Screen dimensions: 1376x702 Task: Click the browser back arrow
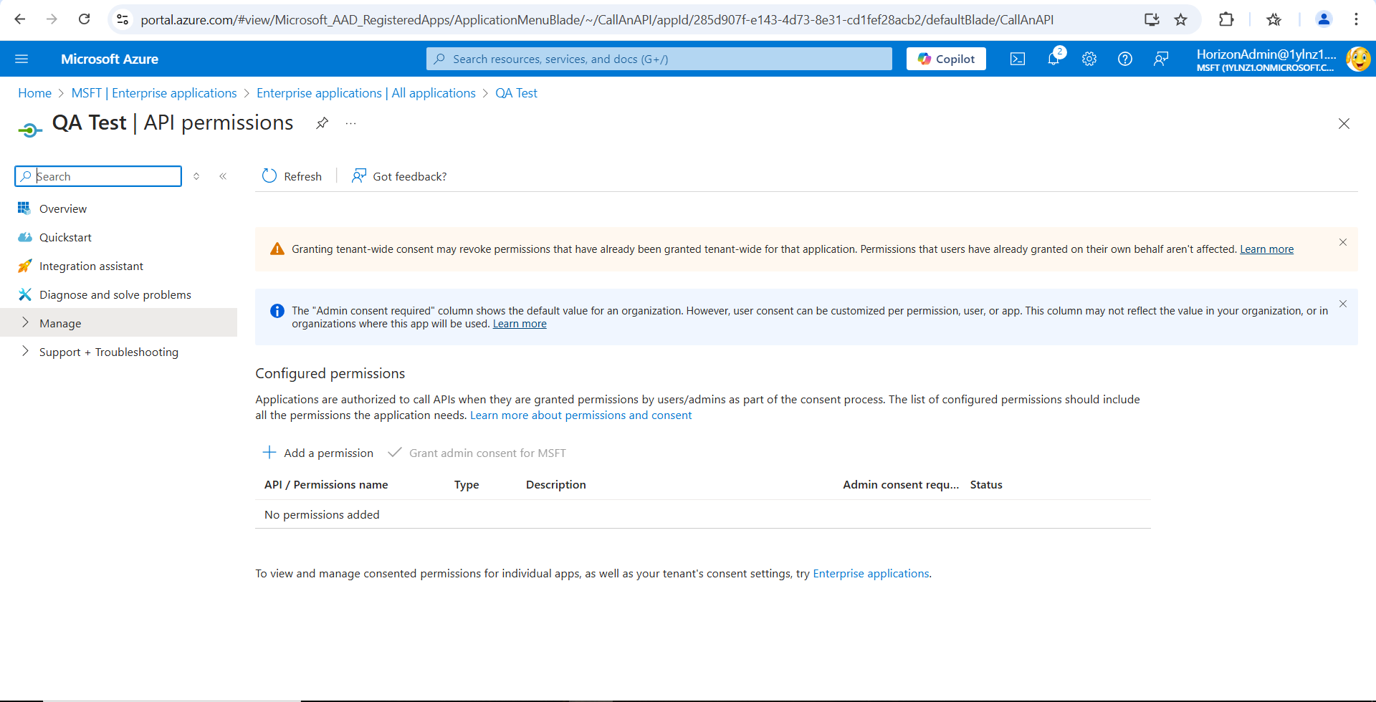tap(20, 19)
